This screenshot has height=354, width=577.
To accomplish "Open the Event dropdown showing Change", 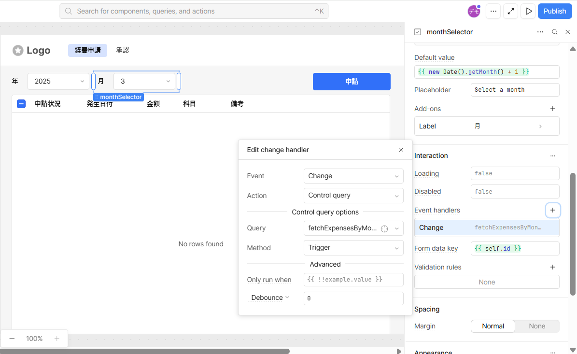I will coord(353,176).
